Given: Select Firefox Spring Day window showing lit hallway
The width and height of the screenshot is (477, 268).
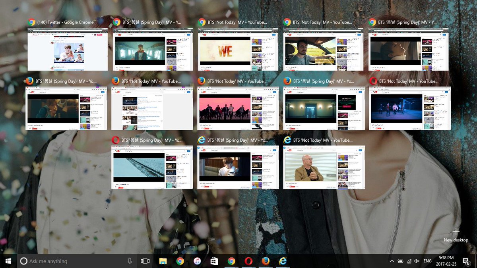Looking at the screenshot, I should (324, 108).
